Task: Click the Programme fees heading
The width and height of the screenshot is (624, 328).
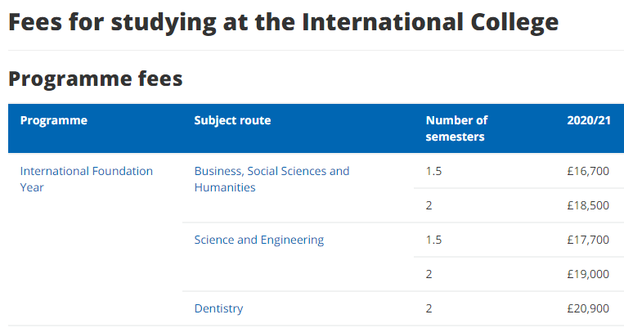Action: tap(95, 79)
